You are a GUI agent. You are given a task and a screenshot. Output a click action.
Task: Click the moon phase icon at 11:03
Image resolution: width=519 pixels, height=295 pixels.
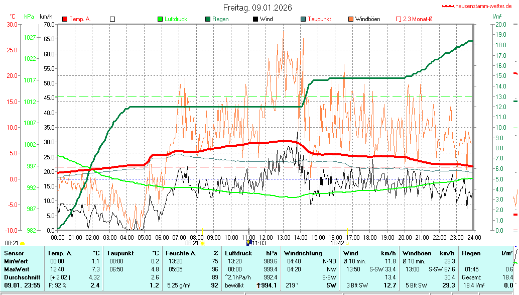coord(249,243)
